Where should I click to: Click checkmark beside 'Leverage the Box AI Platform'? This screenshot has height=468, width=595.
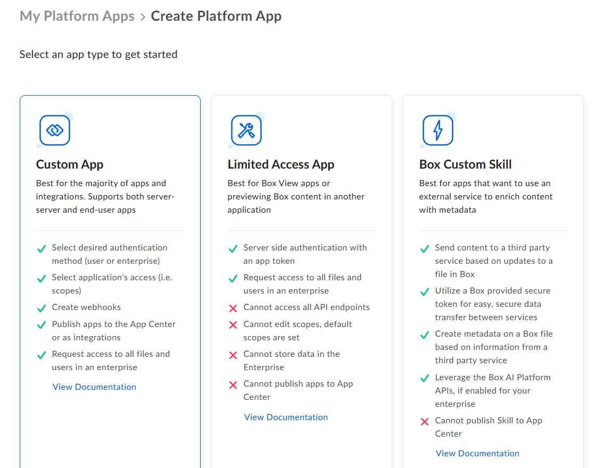pos(425,378)
